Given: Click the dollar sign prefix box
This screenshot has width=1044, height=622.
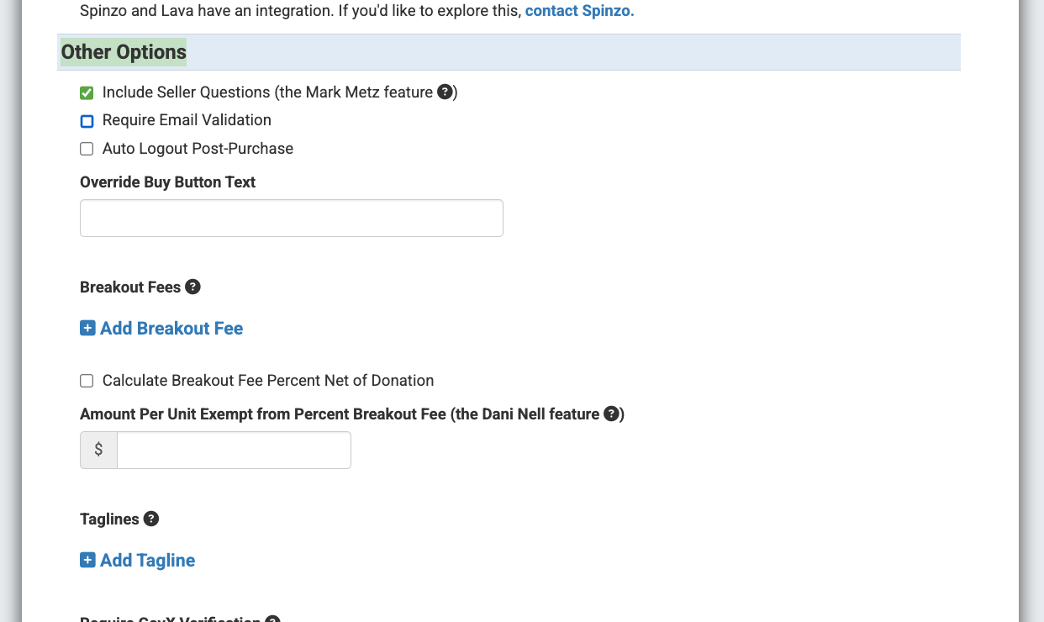Looking at the screenshot, I should pyautogui.click(x=98, y=450).
